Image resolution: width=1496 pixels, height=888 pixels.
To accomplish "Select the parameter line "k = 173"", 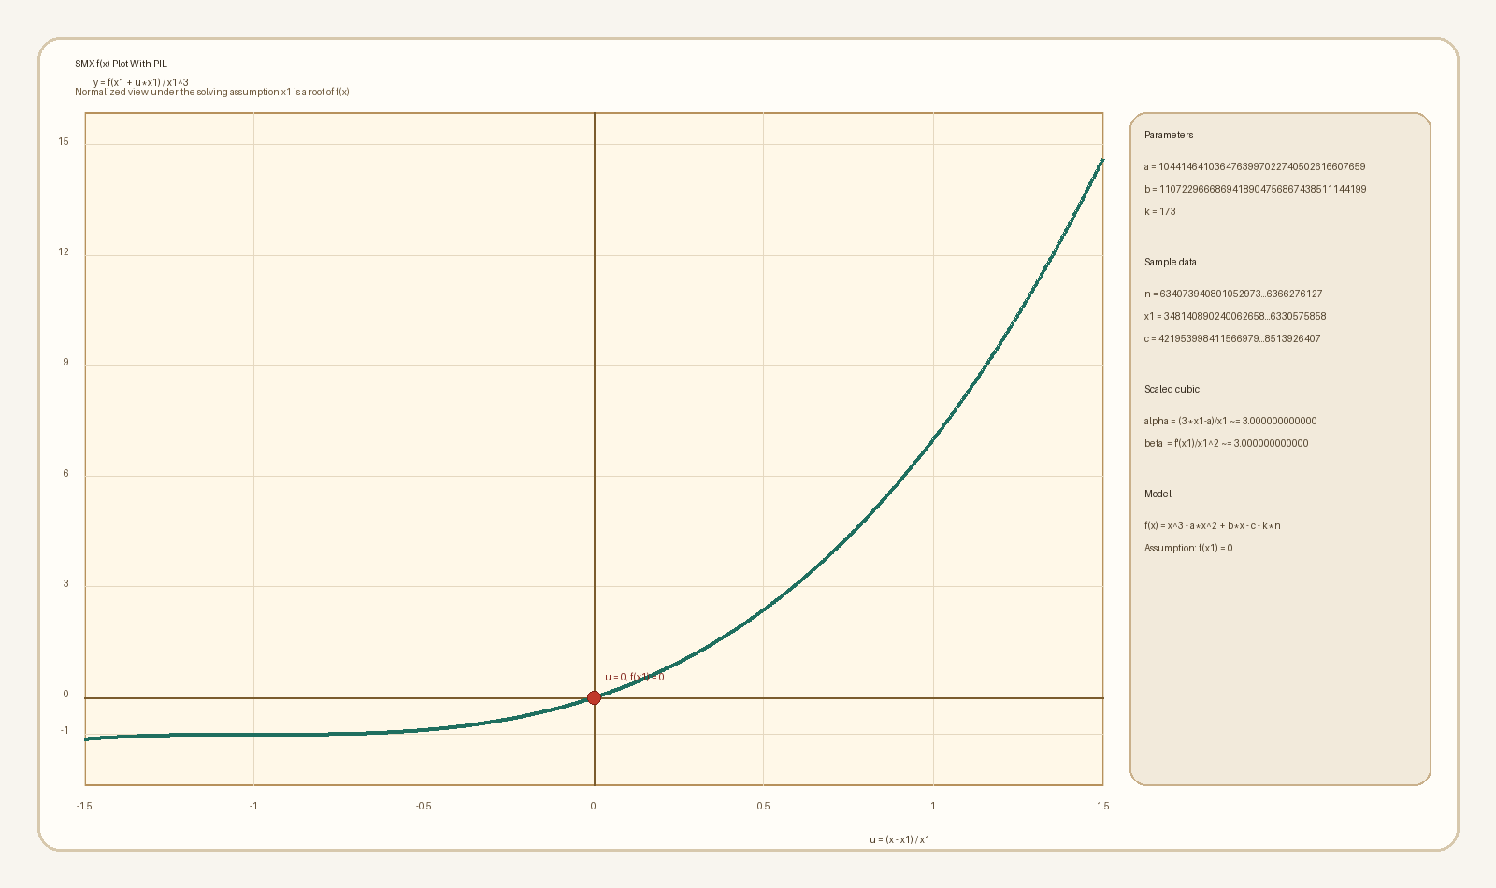I will [x=1159, y=212].
